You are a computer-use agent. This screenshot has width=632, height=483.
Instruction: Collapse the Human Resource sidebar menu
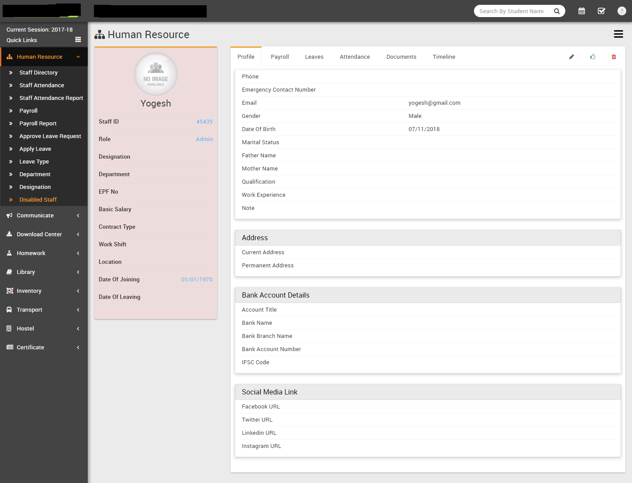(39, 57)
